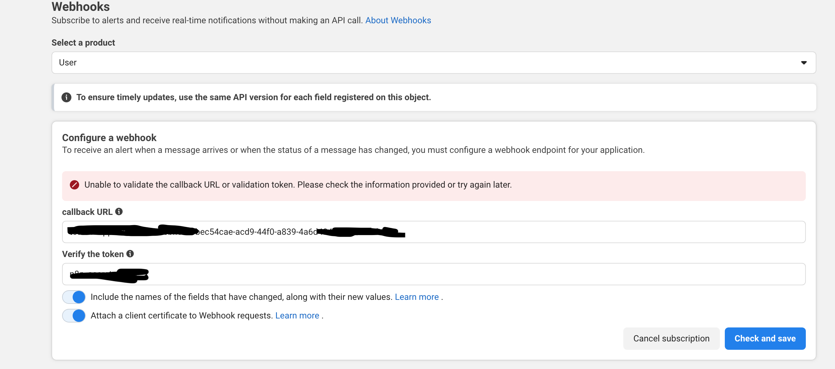Click the Unable to validate error message text
Screen dimensions: 835x369
[x=298, y=185]
